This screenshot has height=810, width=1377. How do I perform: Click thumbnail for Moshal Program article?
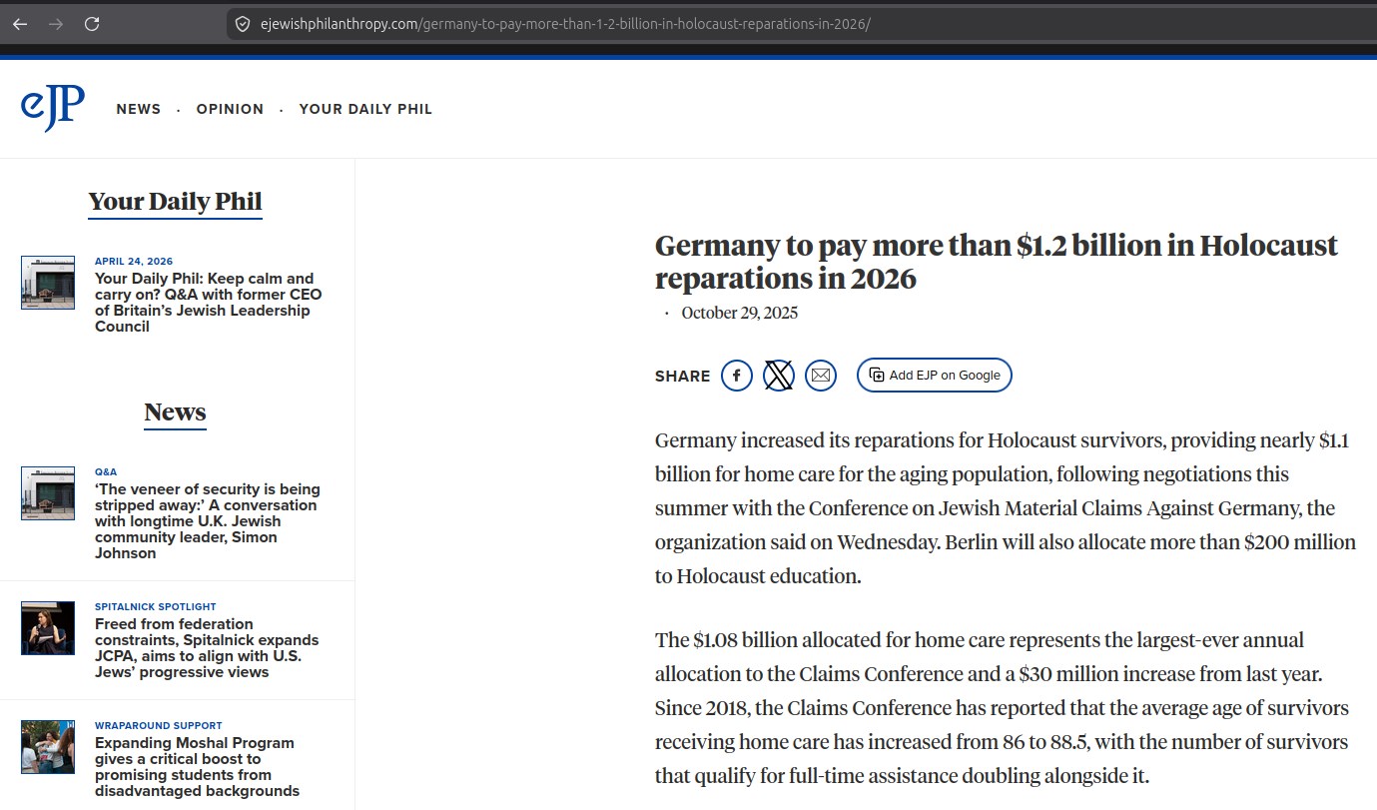click(x=48, y=747)
